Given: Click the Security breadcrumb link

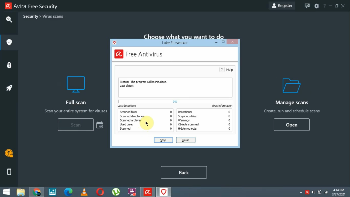Looking at the screenshot, I should click(x=30, y=16).
